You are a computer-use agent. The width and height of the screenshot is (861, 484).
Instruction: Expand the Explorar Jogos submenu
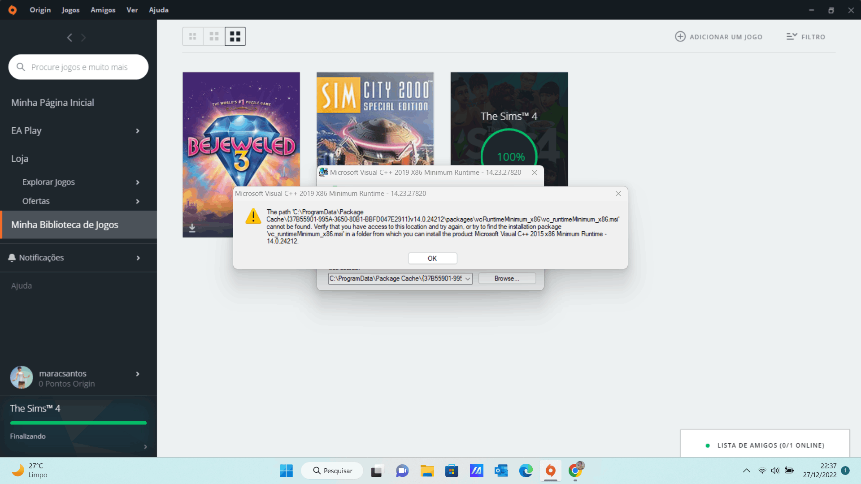pos(138,182)
